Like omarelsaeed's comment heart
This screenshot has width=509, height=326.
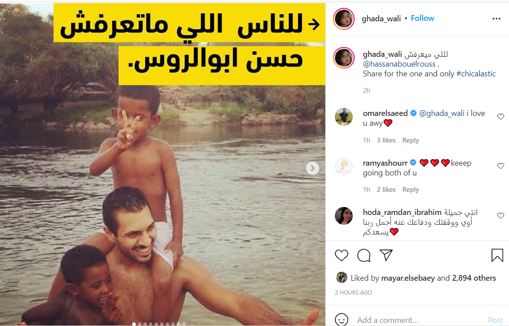coord(501,116)
